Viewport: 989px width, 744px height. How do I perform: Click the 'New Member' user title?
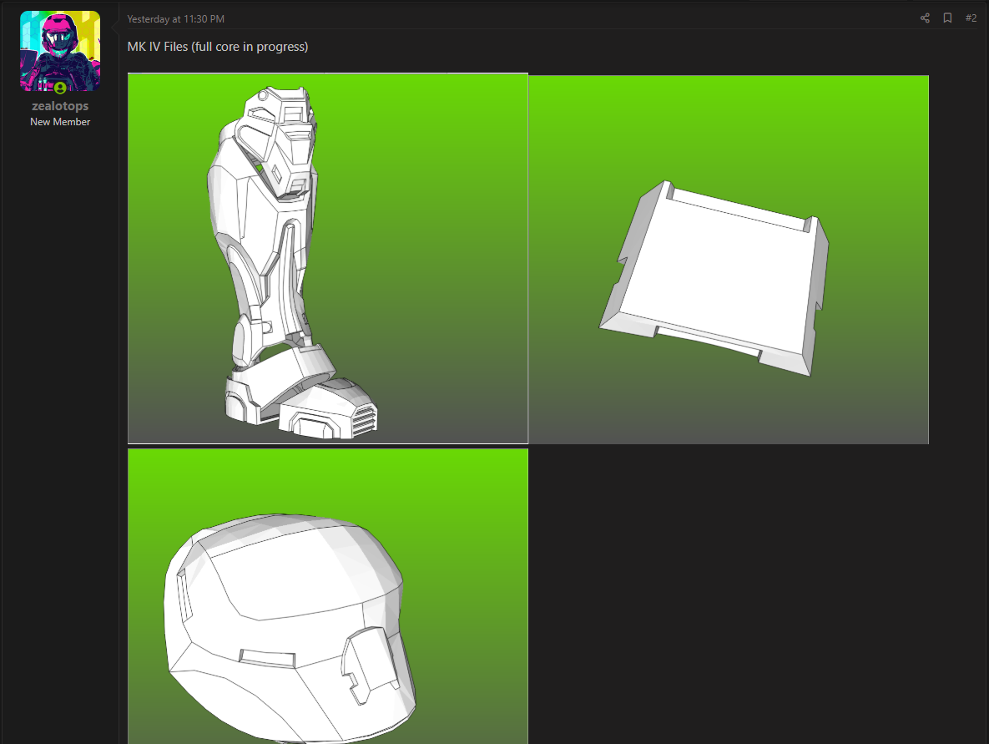(x=60, y=122)
